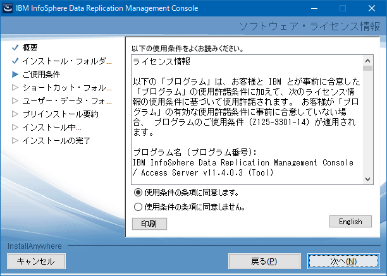This screenshot has height=276, width=387.
Task: Click the license scrollbar thumb
Action: [368, 68]
